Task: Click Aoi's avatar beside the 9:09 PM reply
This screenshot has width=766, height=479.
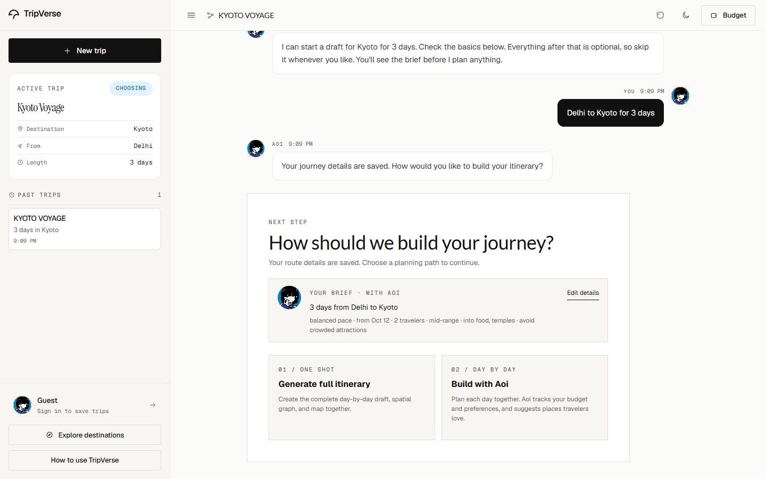Action: [256, 148]
